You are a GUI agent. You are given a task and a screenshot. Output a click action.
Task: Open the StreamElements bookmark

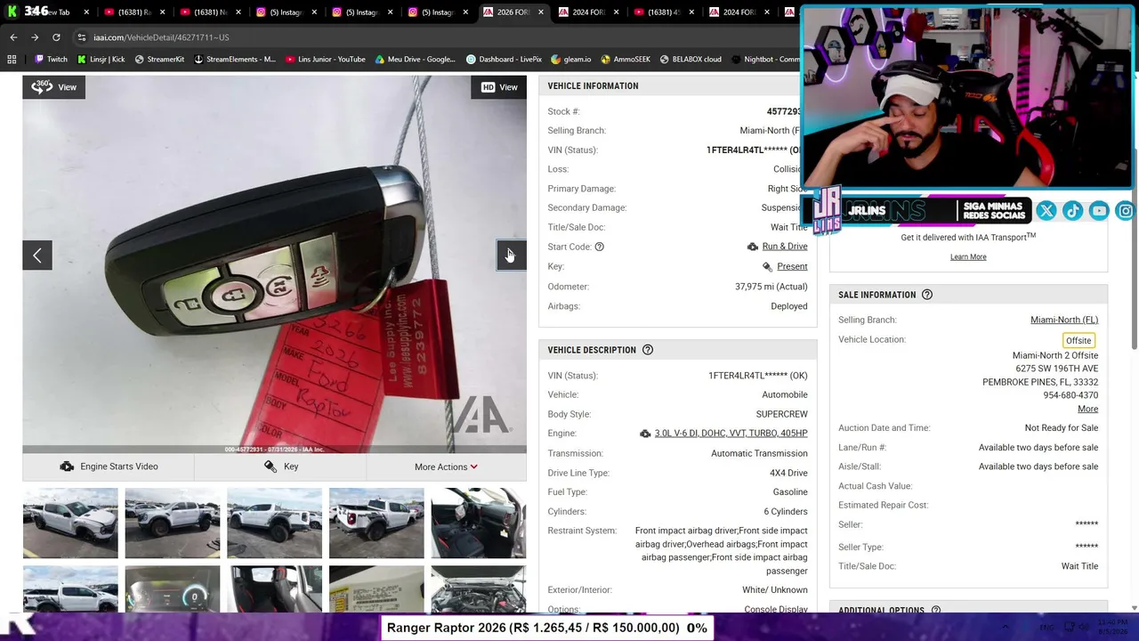click(x=235, y=60)
